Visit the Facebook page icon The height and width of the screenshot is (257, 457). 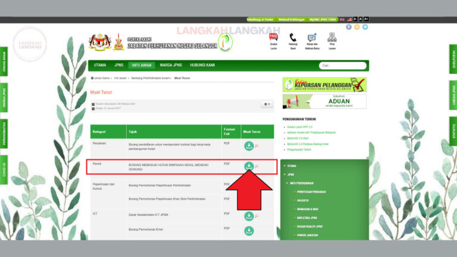(x=349, y=27)
